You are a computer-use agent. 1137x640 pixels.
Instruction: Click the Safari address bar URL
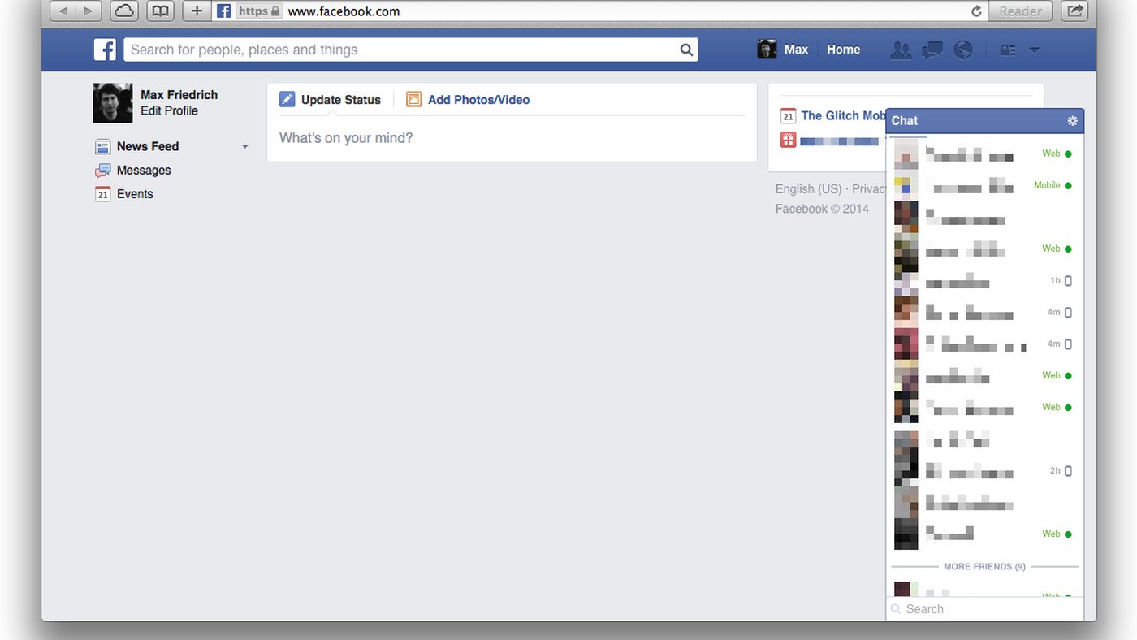click(344, 11)
